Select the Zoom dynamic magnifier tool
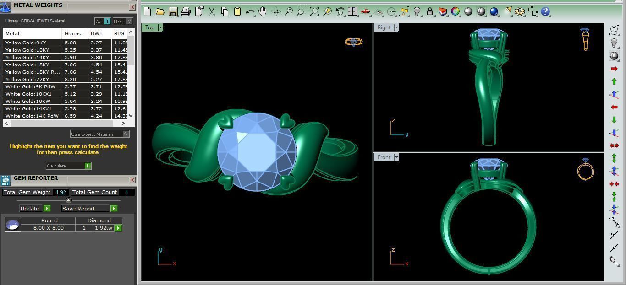 point(289,12)
